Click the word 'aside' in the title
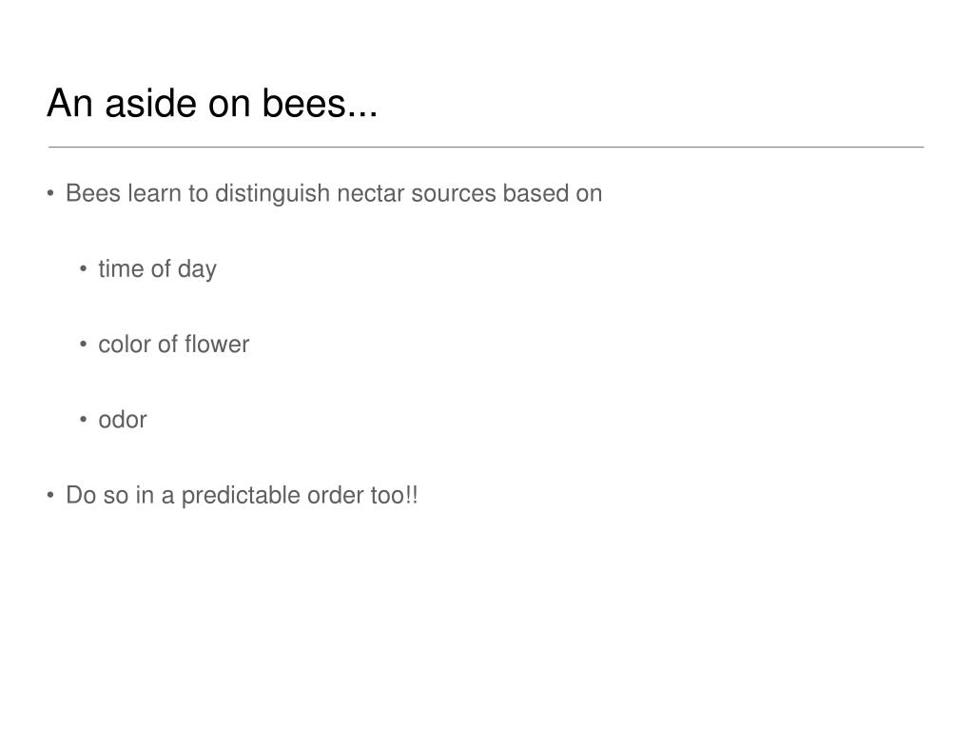The width and height of the screenshot is (973, 730). click(151, 103)
